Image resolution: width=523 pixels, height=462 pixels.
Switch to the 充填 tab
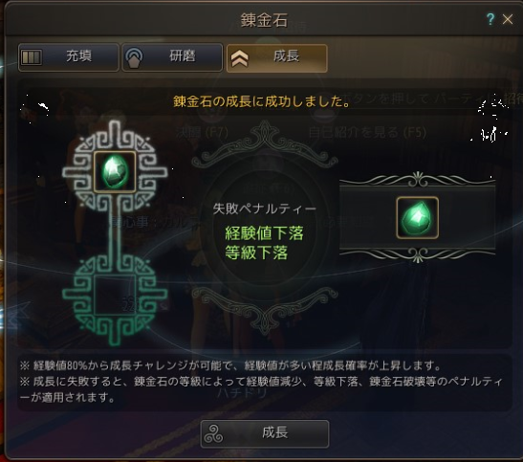69,57
